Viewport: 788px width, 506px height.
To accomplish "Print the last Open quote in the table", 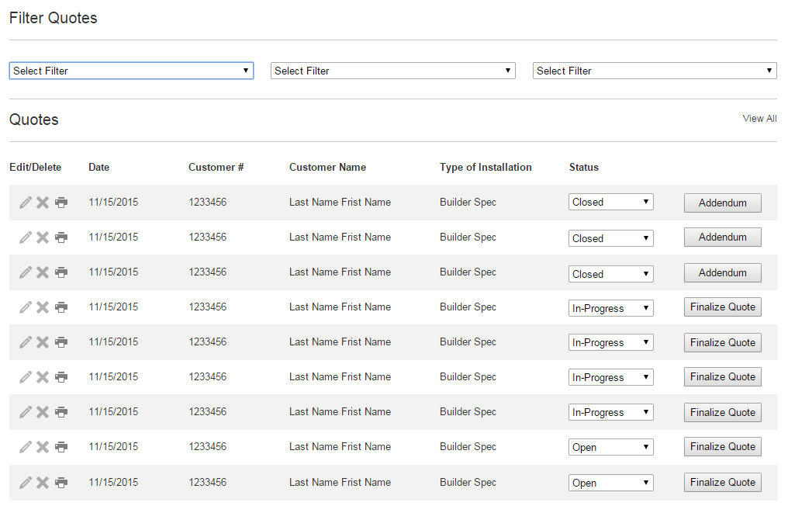I will 61,483.
